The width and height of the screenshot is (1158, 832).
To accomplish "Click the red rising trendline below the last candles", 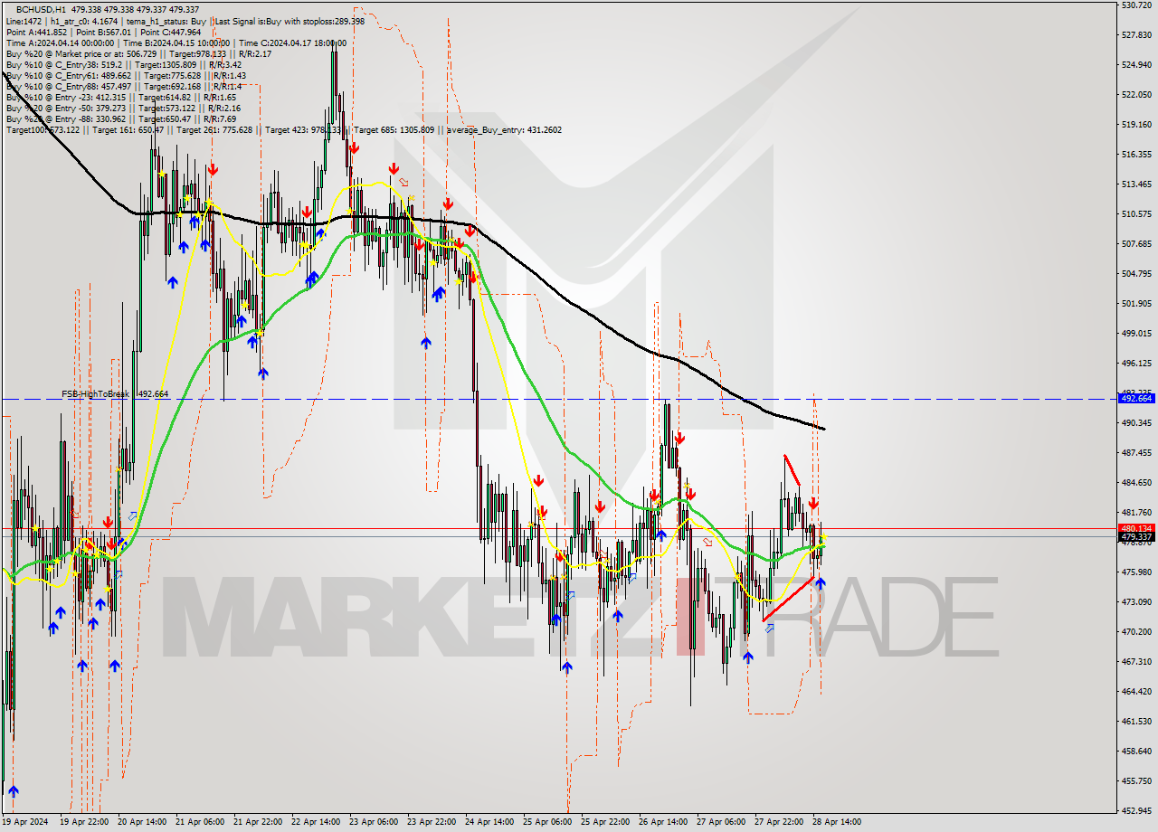I will [x=788, y=599].
